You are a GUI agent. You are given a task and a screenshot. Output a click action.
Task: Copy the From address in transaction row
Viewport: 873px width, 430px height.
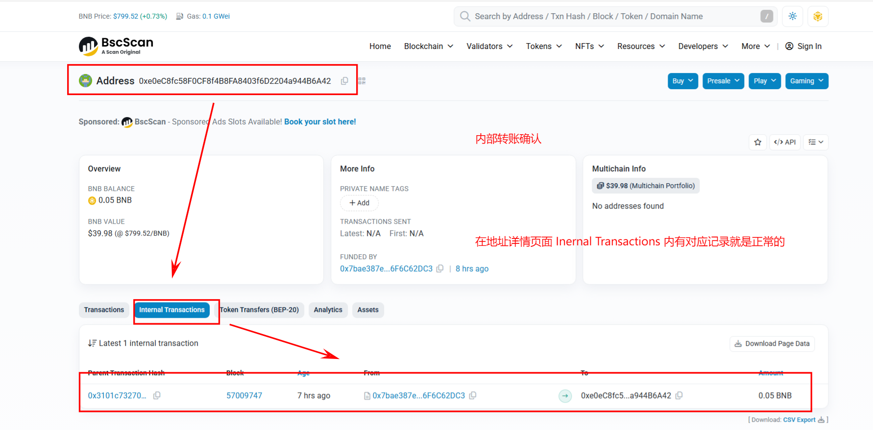pyautogui.click(x=473, y=395)
